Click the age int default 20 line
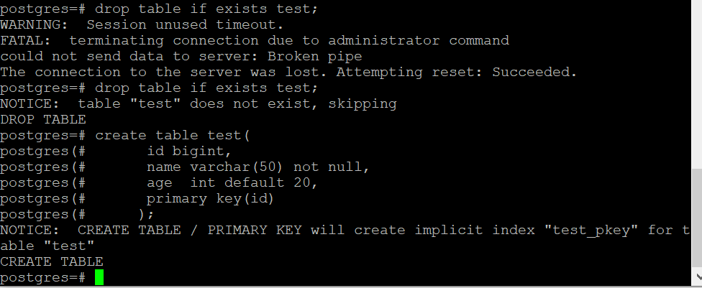Image resolution: width=702 pixels, height=288 pixels. point(232,182)
